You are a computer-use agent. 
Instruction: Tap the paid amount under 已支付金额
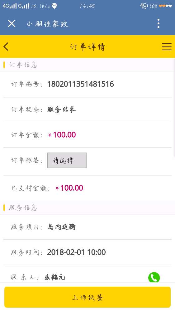(x=69, y=188)
